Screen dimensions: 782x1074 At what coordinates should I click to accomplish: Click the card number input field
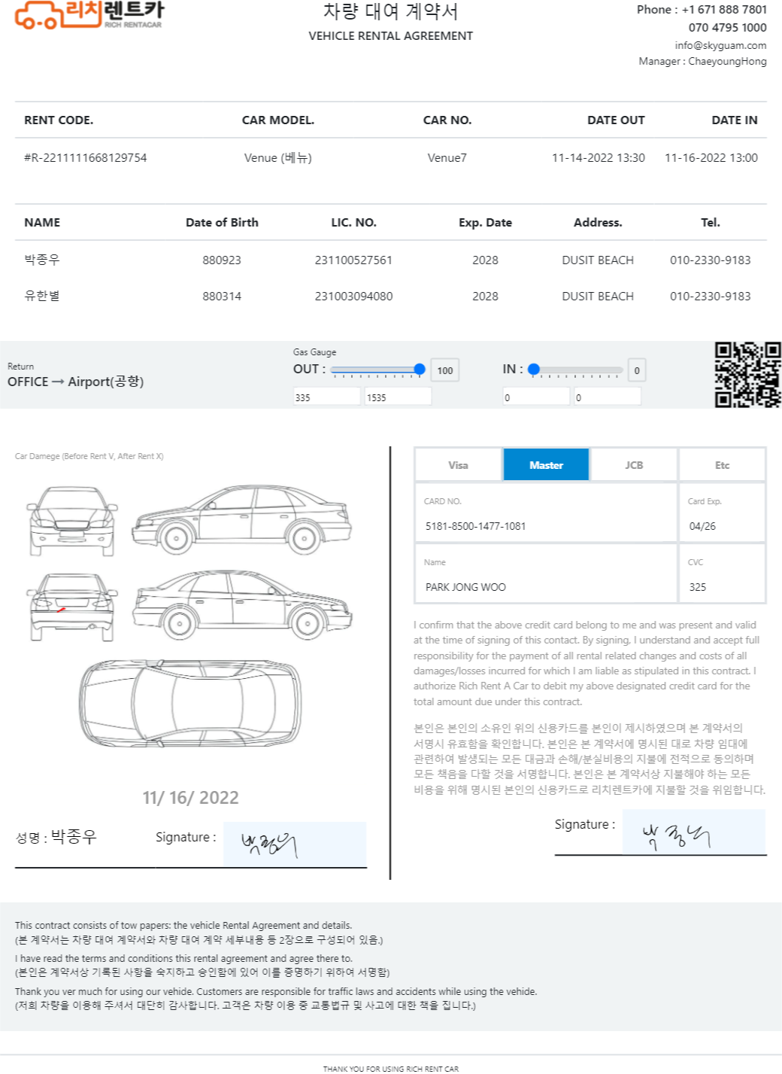click(x=546, y=526)
